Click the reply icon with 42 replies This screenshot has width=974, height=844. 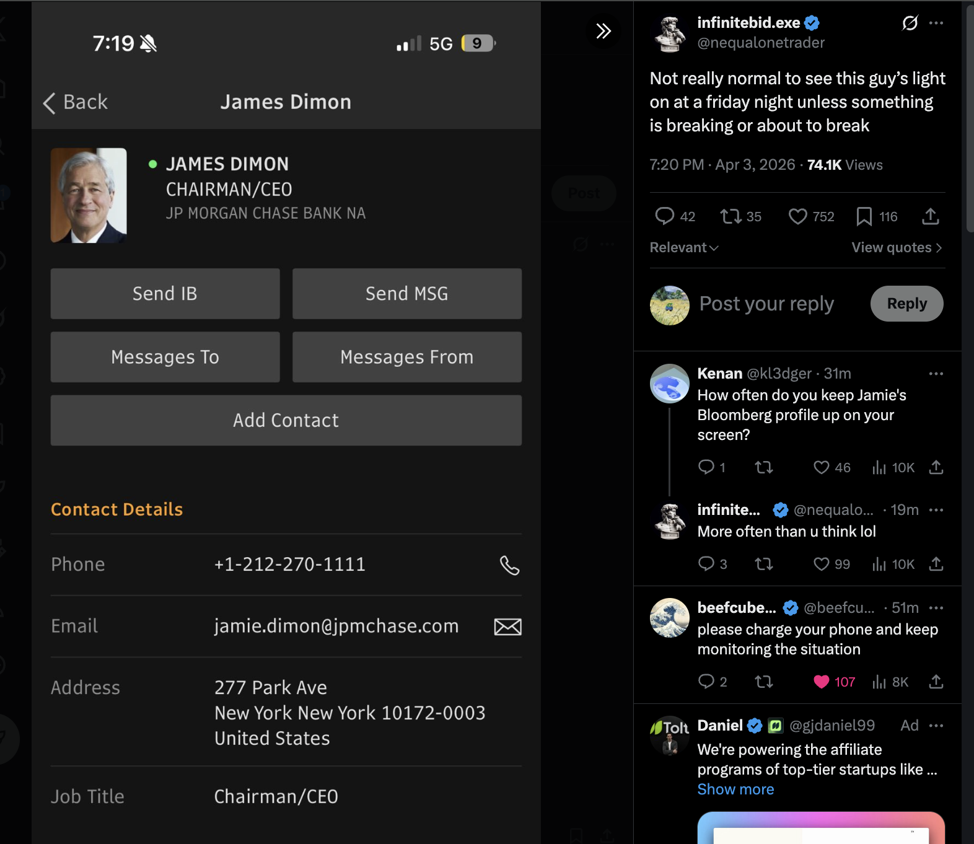click(664, 216)
